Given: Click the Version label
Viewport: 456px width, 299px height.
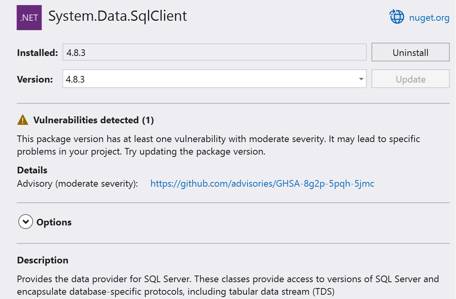Looking at the screenshot, I should click(35, 79).
